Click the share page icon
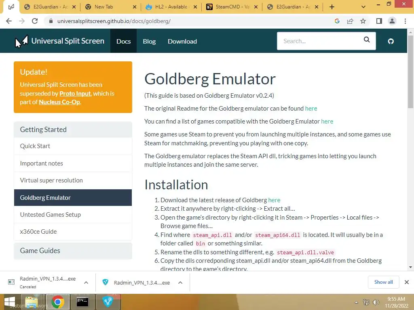This screenshot has width=414, height=310. point(350,21)
